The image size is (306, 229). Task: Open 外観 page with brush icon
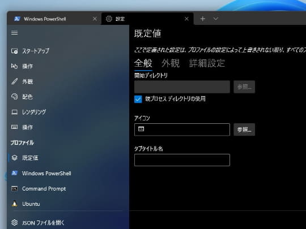coord(68,81)
